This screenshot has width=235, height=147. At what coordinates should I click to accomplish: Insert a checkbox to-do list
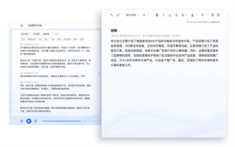[x=218, y=15]
